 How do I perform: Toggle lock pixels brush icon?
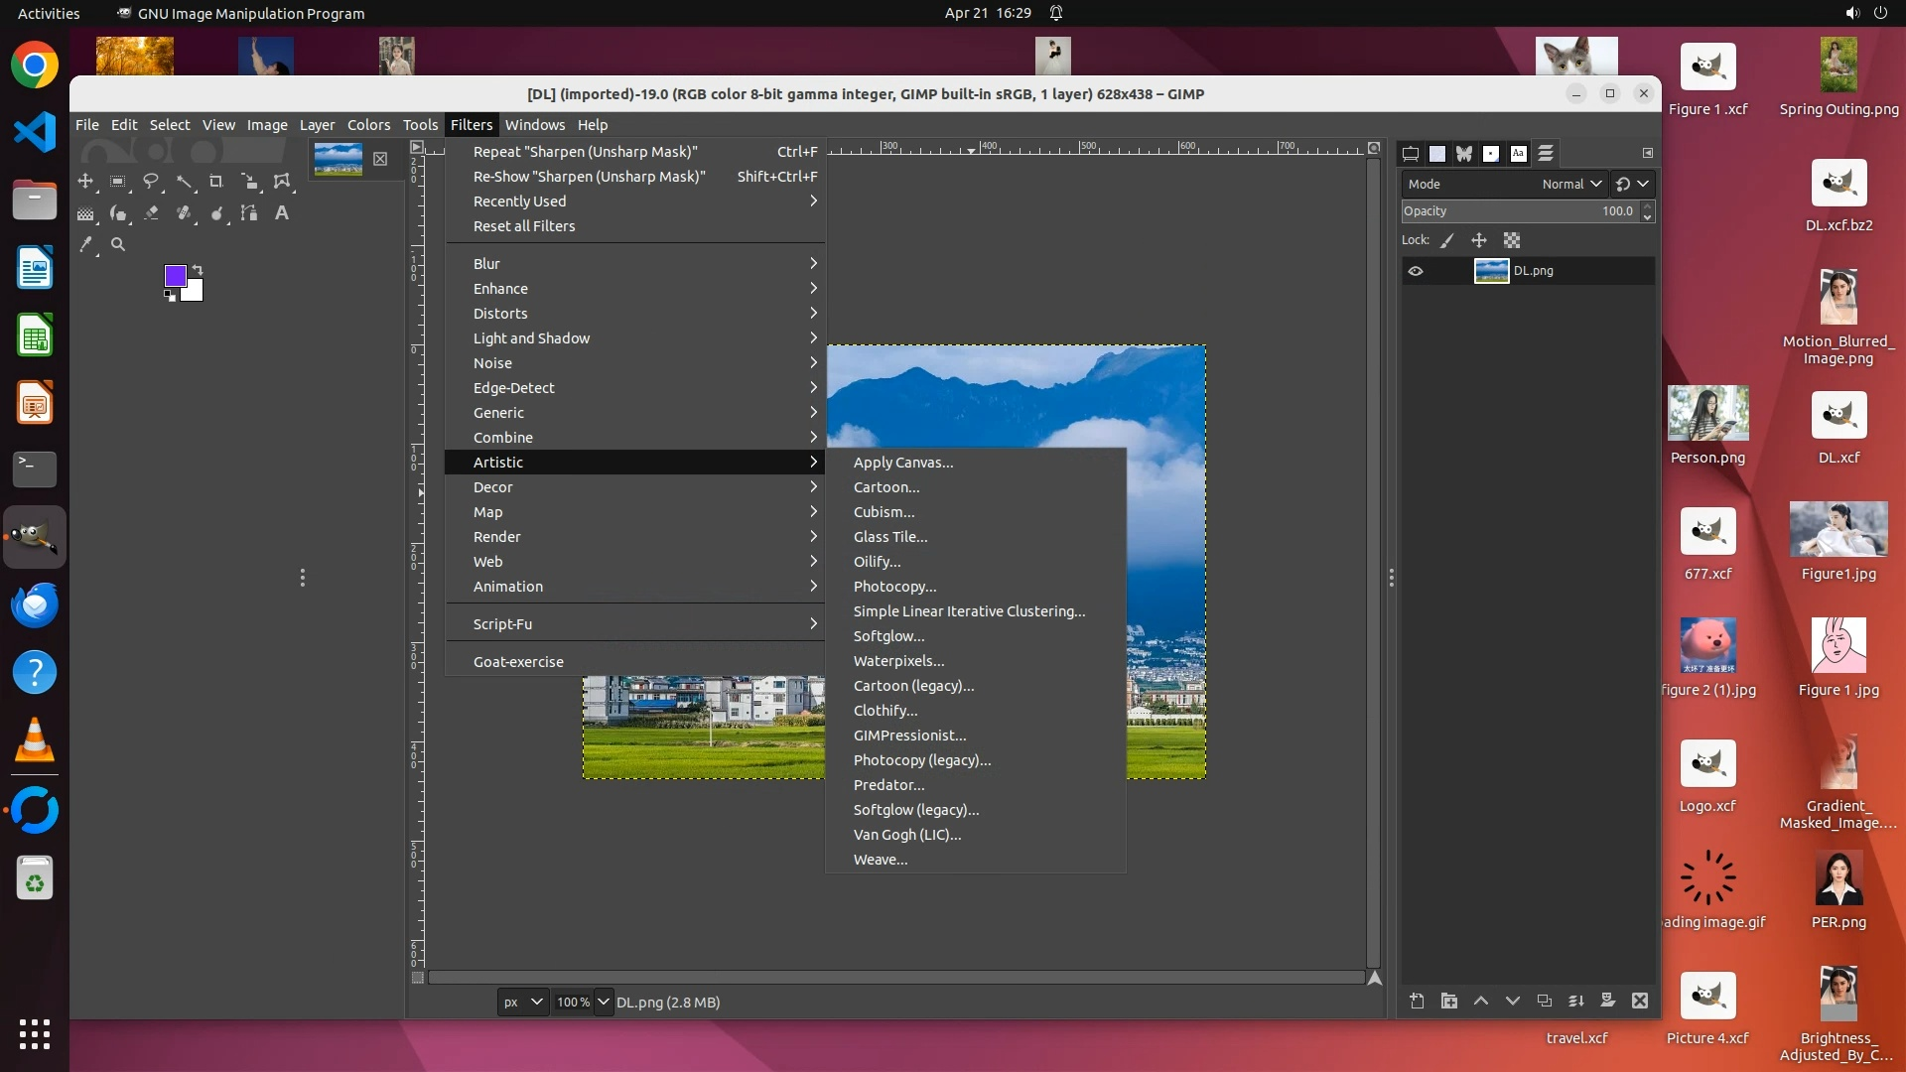pyautogui.click(x=1447, y=240)
